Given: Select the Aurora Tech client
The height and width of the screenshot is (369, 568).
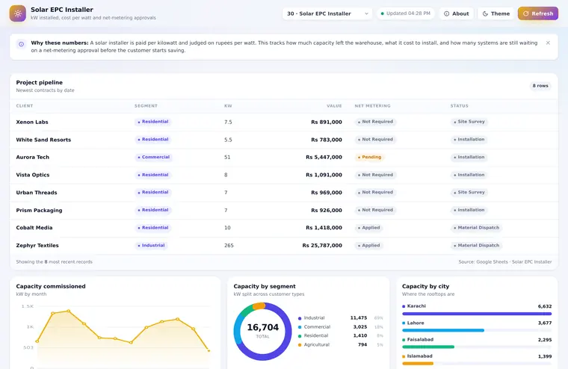Looking at the screenshot, I should click(33, 157).
